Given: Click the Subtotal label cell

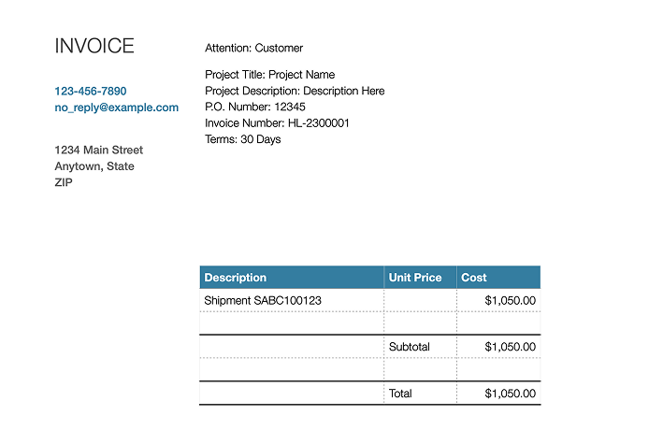Looking at the screenshot, I should click(410, 347).
